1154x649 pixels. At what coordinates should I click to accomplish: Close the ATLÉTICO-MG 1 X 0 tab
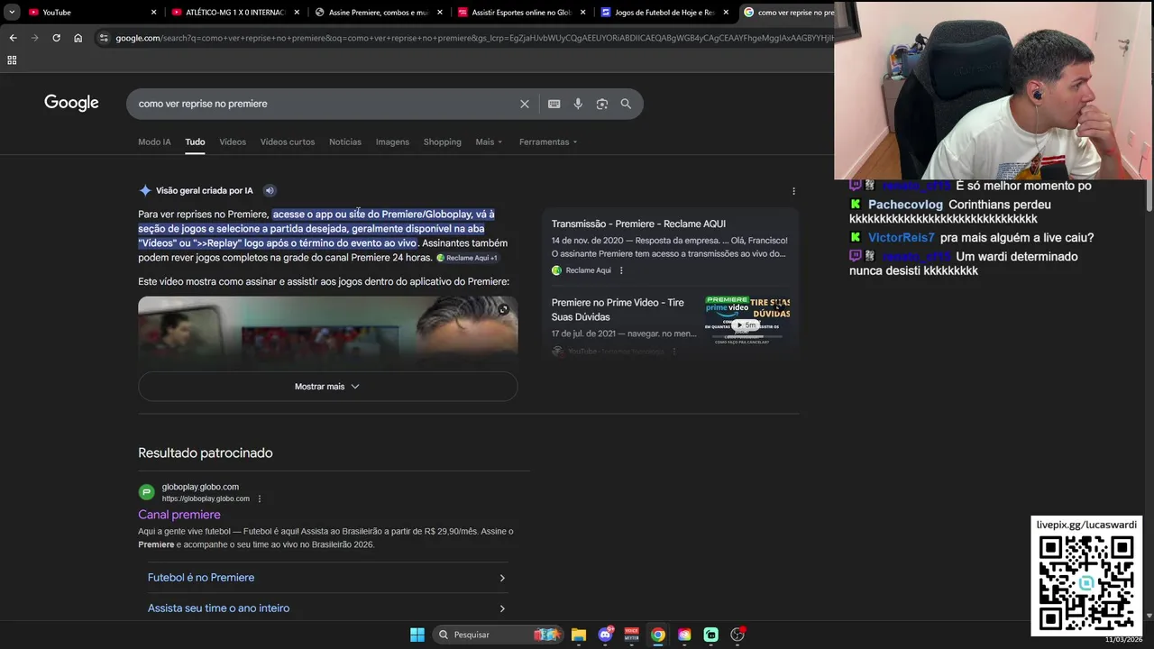point(297,13)
